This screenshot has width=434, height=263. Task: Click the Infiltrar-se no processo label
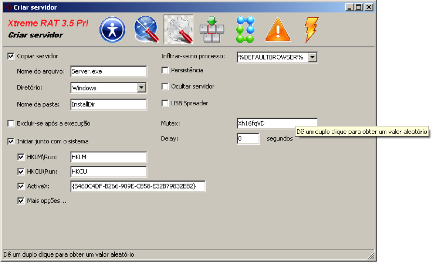click(193, 56)
